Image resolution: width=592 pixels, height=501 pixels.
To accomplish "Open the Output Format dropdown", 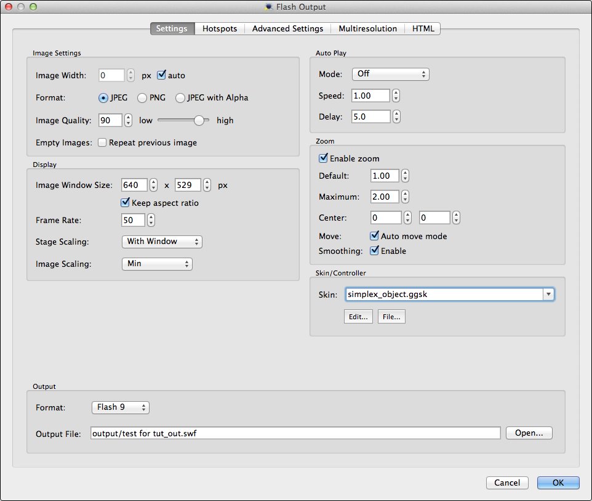I will point(120,407).
